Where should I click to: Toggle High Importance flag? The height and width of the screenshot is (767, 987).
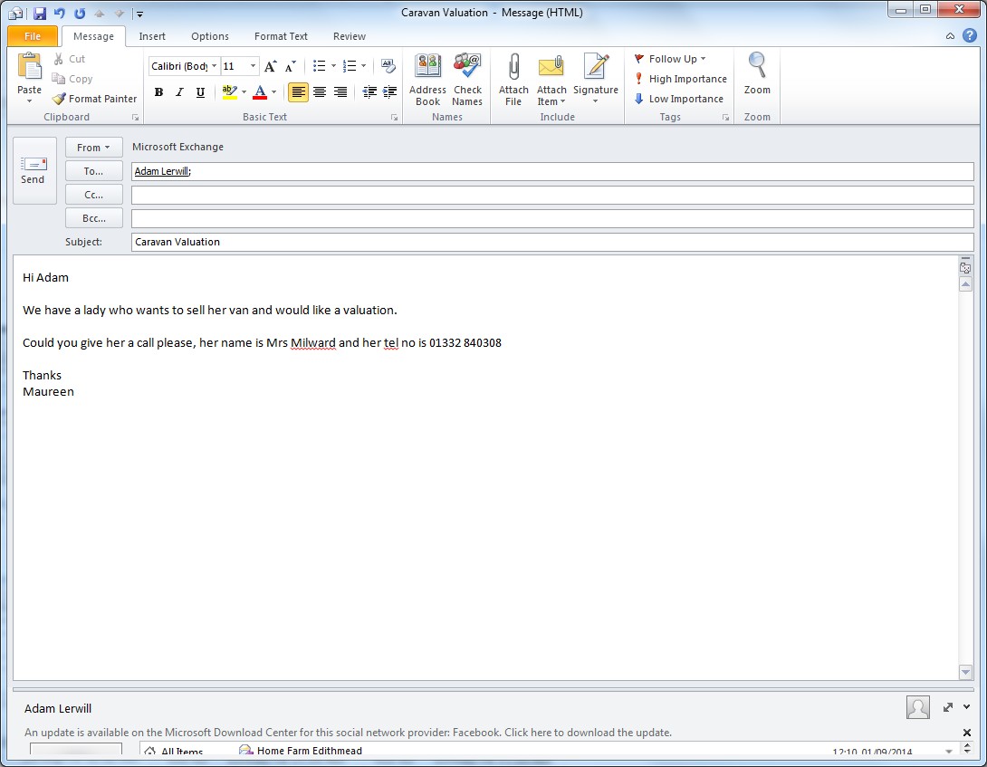point(680,79)
